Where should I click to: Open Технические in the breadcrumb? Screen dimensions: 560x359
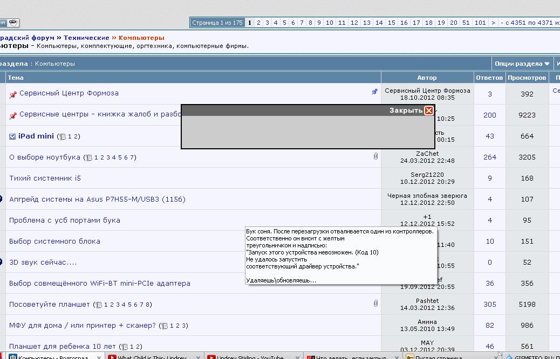[86, 38]
